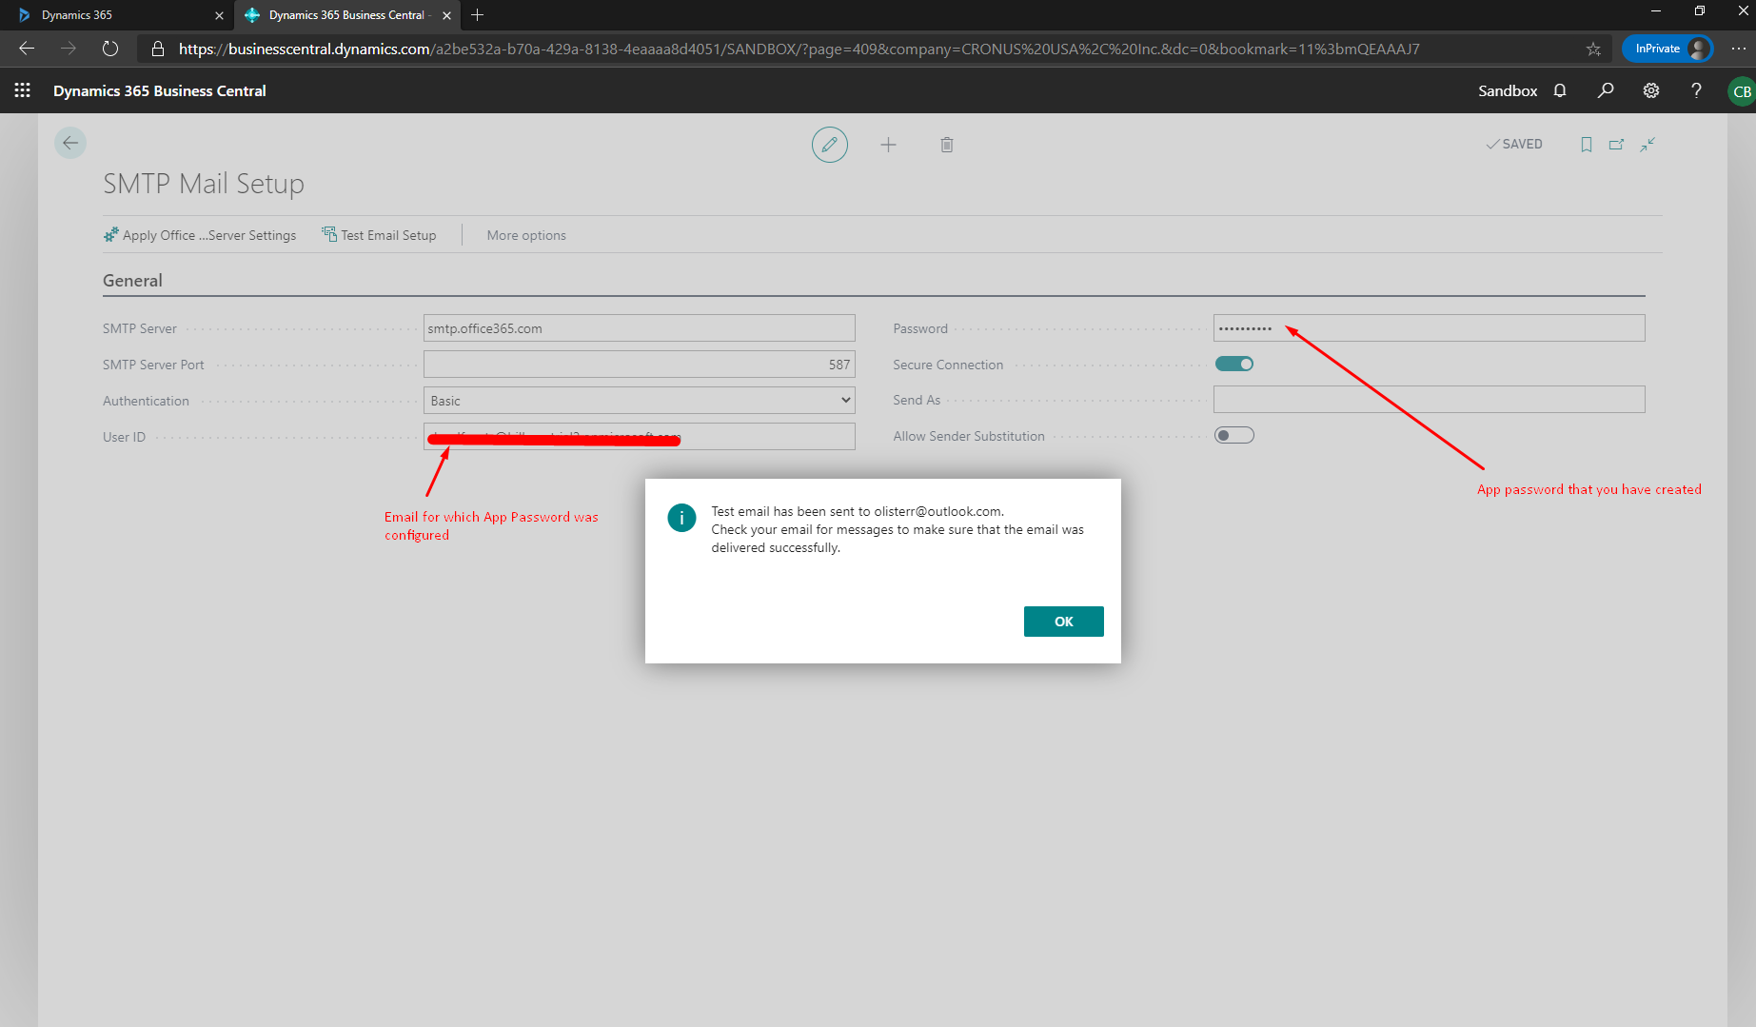Add page to browser favorites star
The width and height of the screenshot is (1756, 1027).
pyautogui.click(x=1593, y=49)
